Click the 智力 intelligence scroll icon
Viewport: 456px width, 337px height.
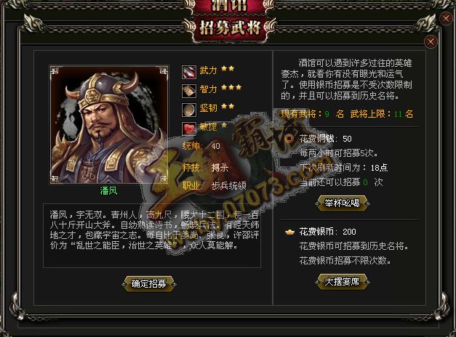[189, 91]
